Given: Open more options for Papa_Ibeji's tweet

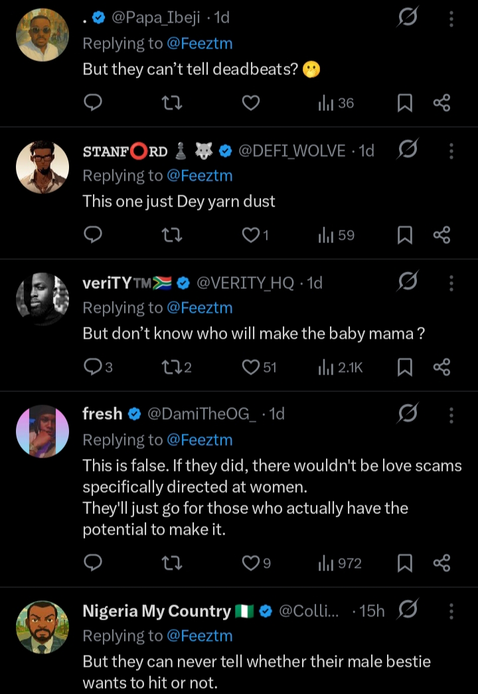Looking at the screenshot, I should click(451, 19).
